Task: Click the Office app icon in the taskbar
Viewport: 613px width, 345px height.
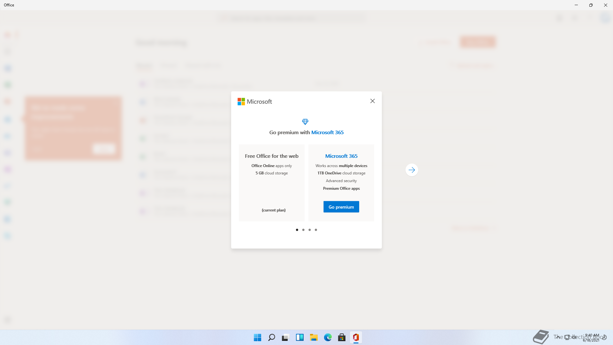Action: tap(356, 337)
